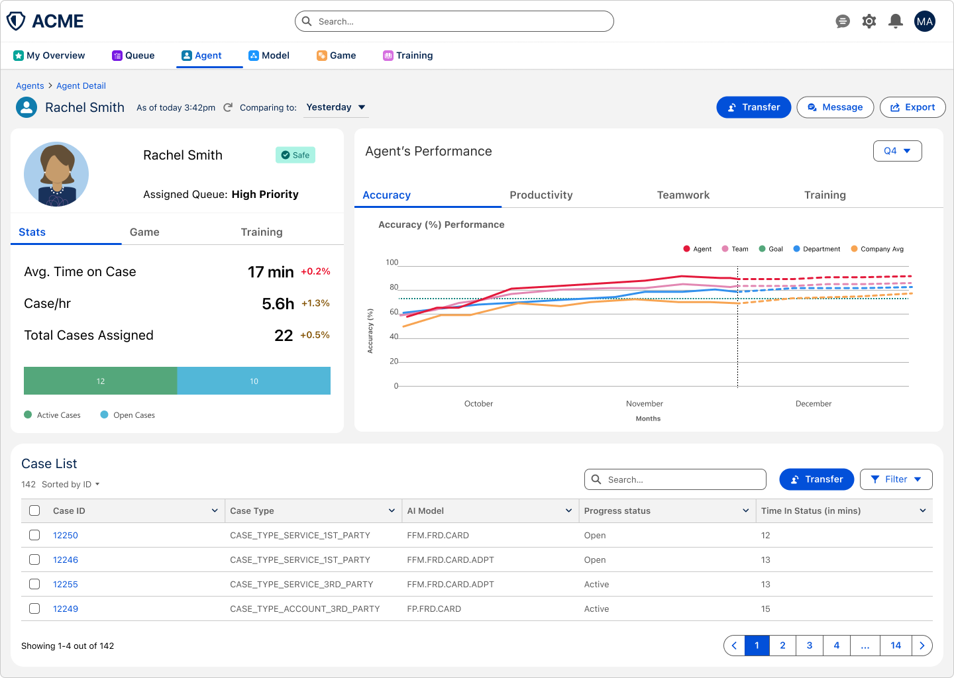Viewport: 954px width, 678px height.
Task: Click the Case List search magnifier icon
Action: coord(596,479)
